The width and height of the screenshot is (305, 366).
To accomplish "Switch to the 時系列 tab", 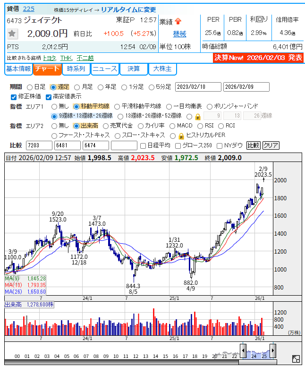I will point(76,69).
